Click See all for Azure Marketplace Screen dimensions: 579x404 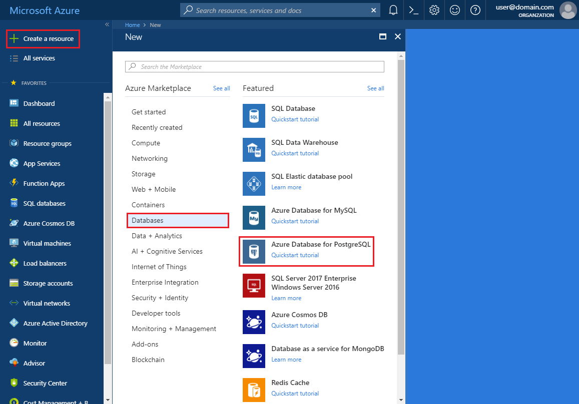pyautogui.click(x=222, y=88)
